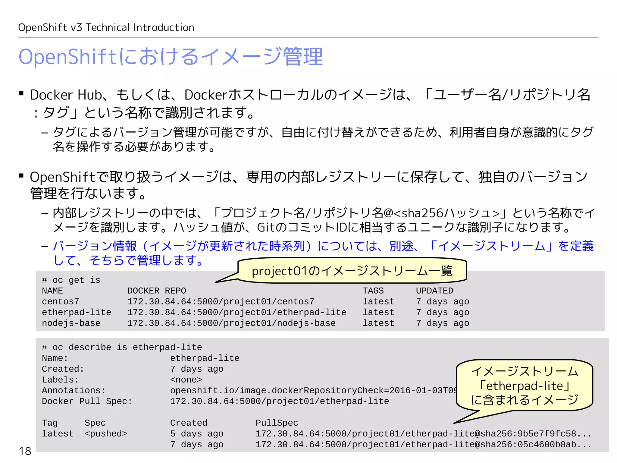Click the 'Spec' column header
This screenshot has height=463, width=617.
pyautogui.click(x=95, y=423)
